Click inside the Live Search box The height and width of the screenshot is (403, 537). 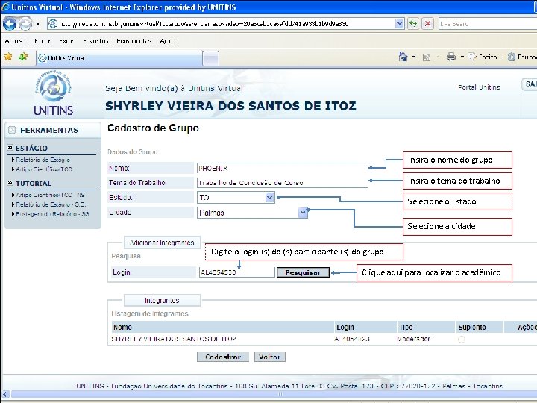(x=487, y=24)
